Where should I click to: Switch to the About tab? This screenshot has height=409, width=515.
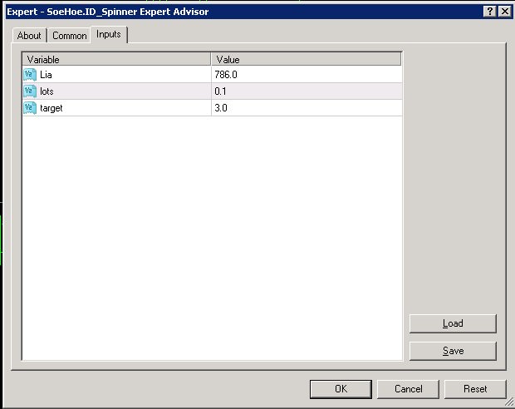(x=29, y=36)
